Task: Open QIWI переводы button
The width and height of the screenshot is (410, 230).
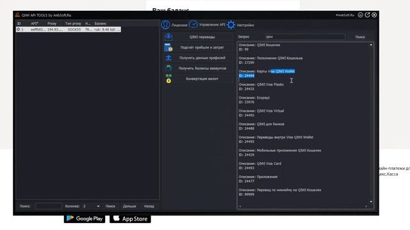Action: tap(202, 37)
